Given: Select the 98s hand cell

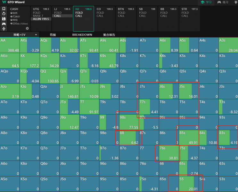Looking at the screenshot, I should tap(129, 122).
